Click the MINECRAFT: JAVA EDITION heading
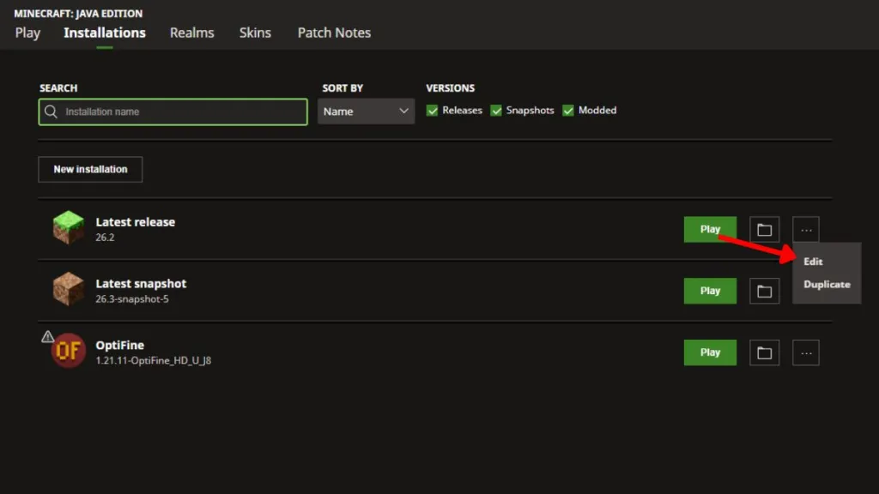The height and width of the screenshot is (494, 879). pos(78,14)
